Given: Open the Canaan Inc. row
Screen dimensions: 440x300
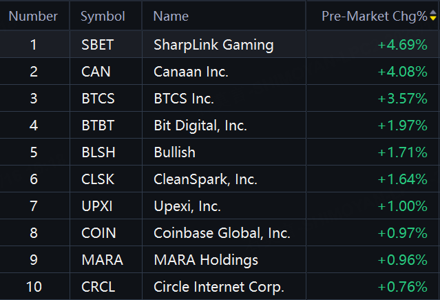Looking at the screenshot, I should coord(220,72).
